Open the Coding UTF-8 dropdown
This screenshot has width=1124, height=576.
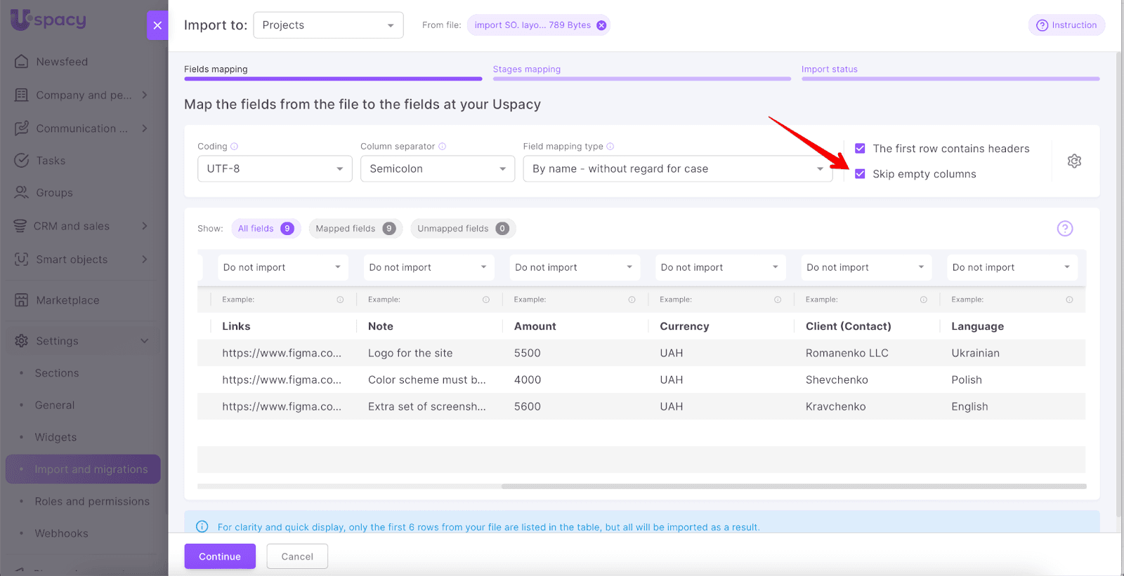click(x=275, y=169)
